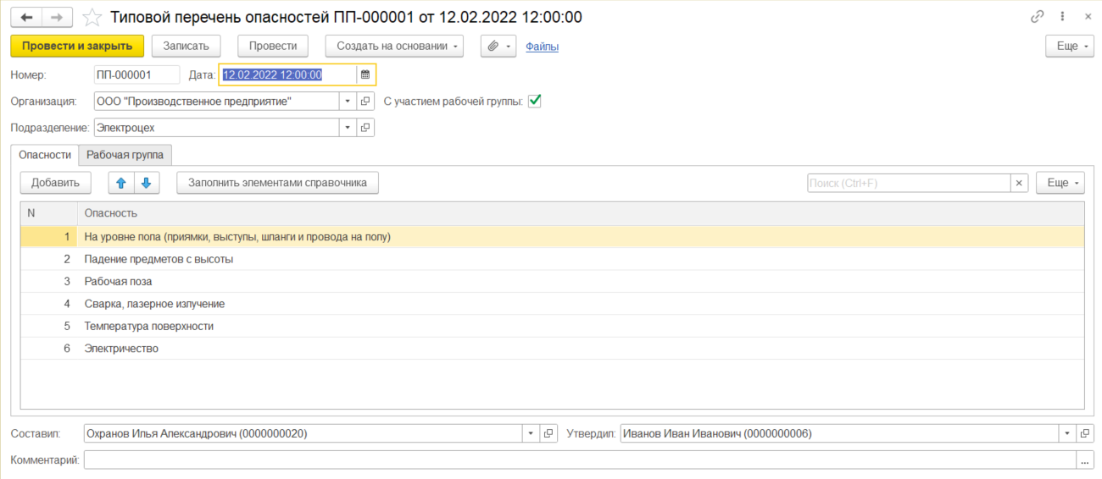Screen dimensions: 1102x479
Task: Expand the Подразделение dropdown list
Action: point(348,128)
